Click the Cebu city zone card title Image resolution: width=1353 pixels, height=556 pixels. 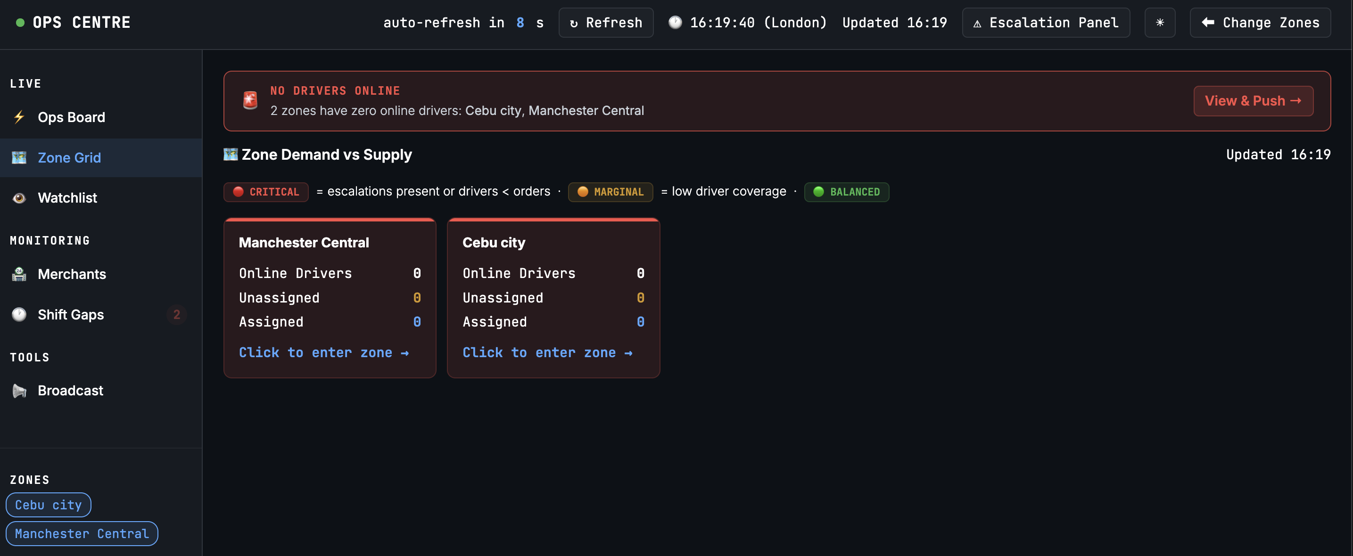pos(493,243)
